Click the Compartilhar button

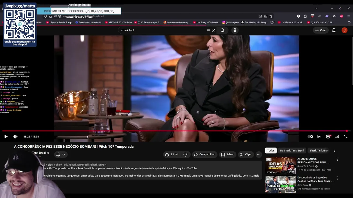204,155
